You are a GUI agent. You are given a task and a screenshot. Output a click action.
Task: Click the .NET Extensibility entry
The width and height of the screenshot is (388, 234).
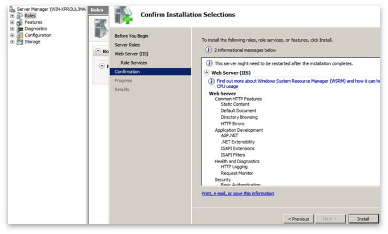[x=238, y=142]
